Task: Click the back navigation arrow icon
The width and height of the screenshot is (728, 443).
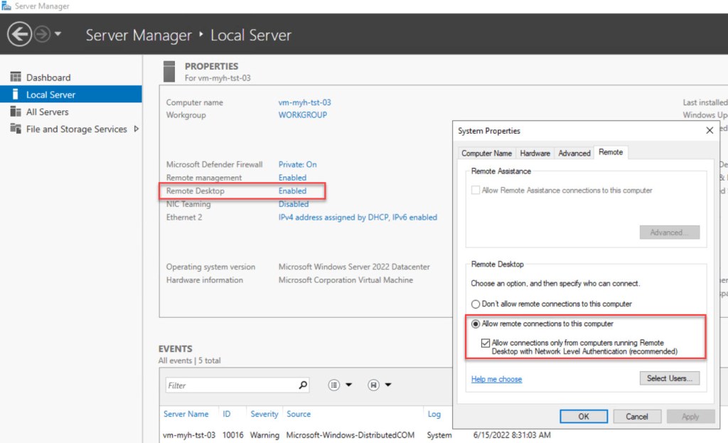Action: (19, 34)
